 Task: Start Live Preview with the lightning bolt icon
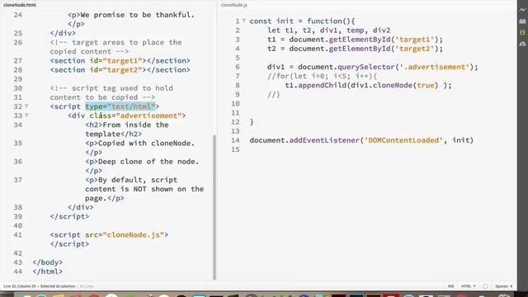click(522, 10)
